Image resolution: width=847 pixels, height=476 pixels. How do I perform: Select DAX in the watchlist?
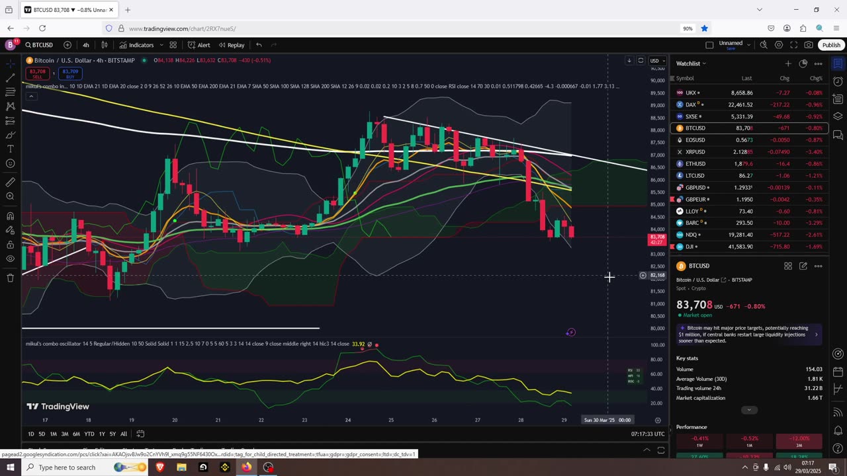click(x=749, y=104)
